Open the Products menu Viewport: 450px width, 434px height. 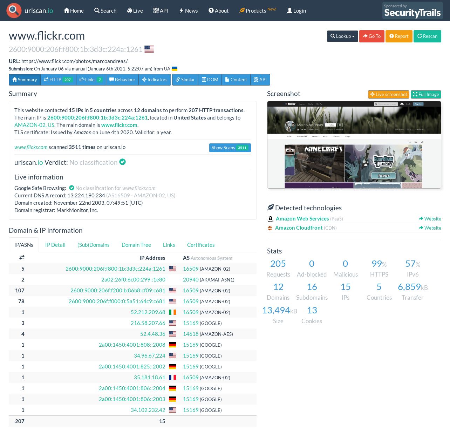point(258,11)
